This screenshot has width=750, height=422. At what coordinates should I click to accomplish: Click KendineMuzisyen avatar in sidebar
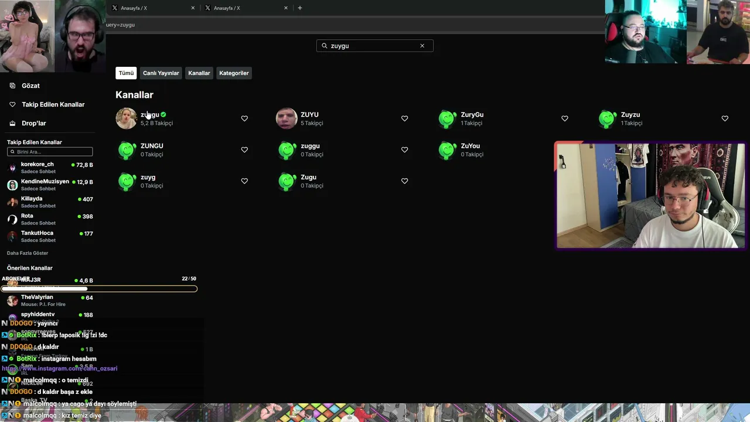12,185
